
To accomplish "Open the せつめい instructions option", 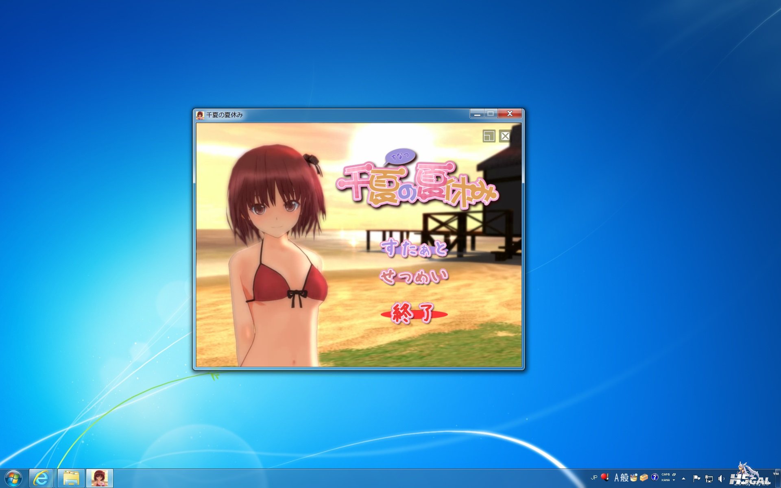I will 414,277.
